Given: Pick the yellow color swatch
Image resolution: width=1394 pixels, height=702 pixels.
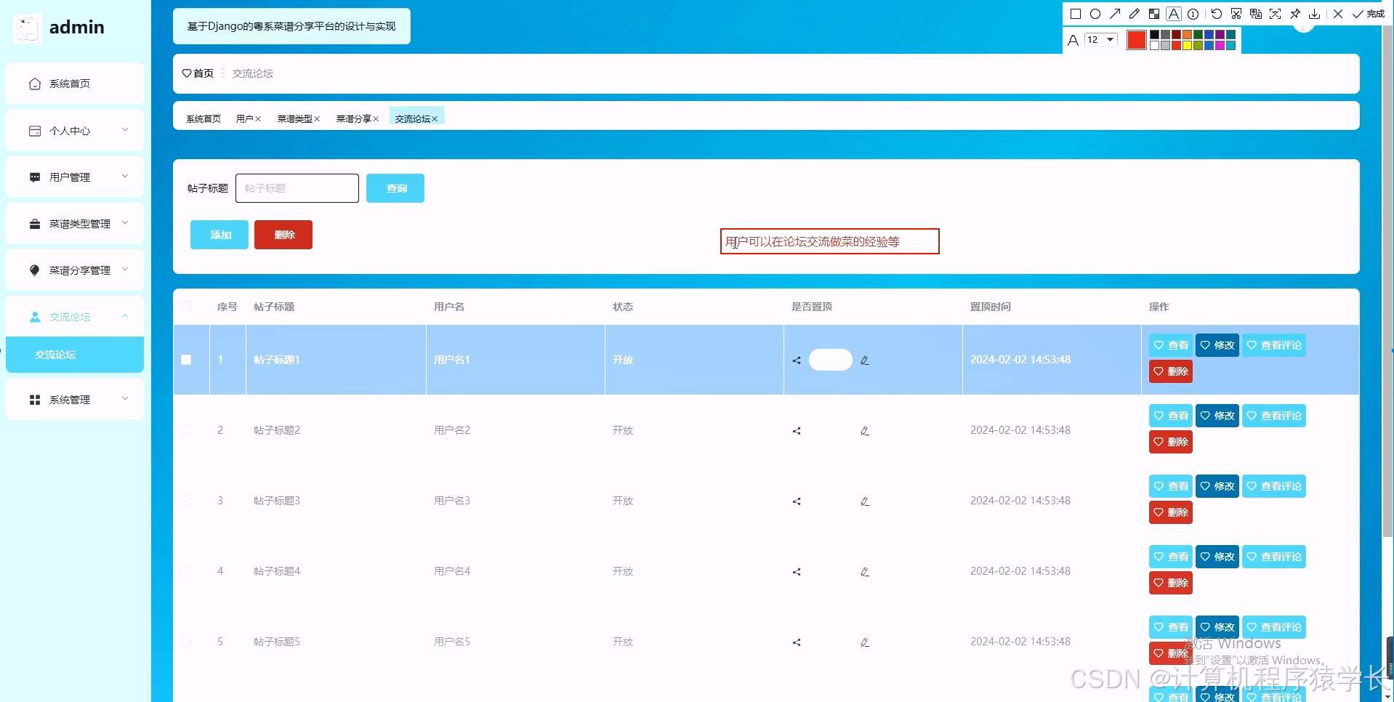Looking at the screenshot, I should (1188, 45).
